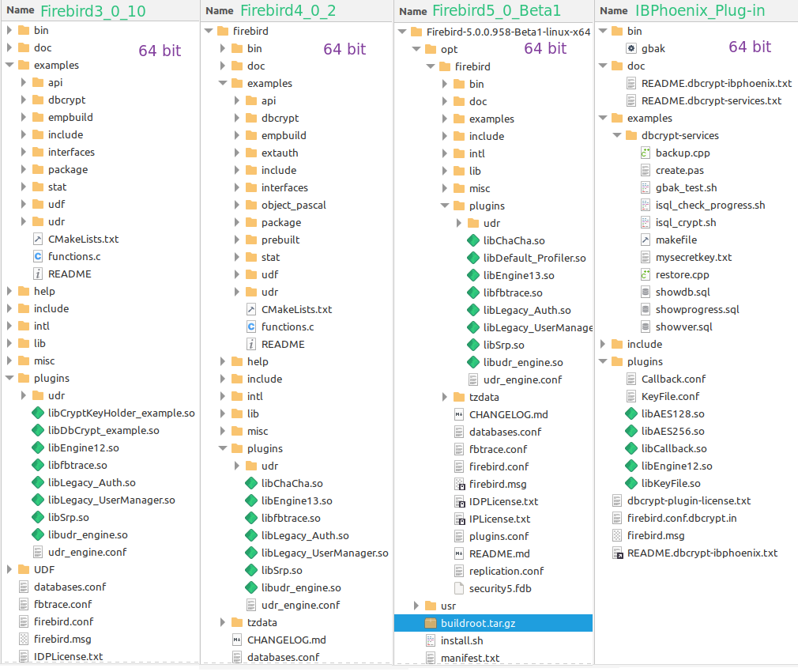Expand the help folder in Firebird3_0_10 pane
Viewport: 798px width, 672px height.
click(x=9, y=291)
